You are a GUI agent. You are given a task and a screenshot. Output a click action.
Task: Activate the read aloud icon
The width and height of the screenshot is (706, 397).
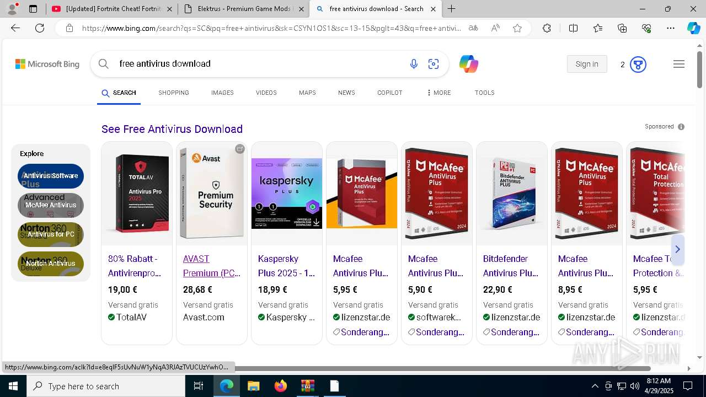[x=495, y=28]
